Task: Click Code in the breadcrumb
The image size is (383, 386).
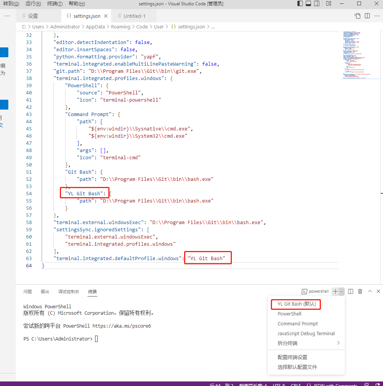Action: click(x=142, y=27)
